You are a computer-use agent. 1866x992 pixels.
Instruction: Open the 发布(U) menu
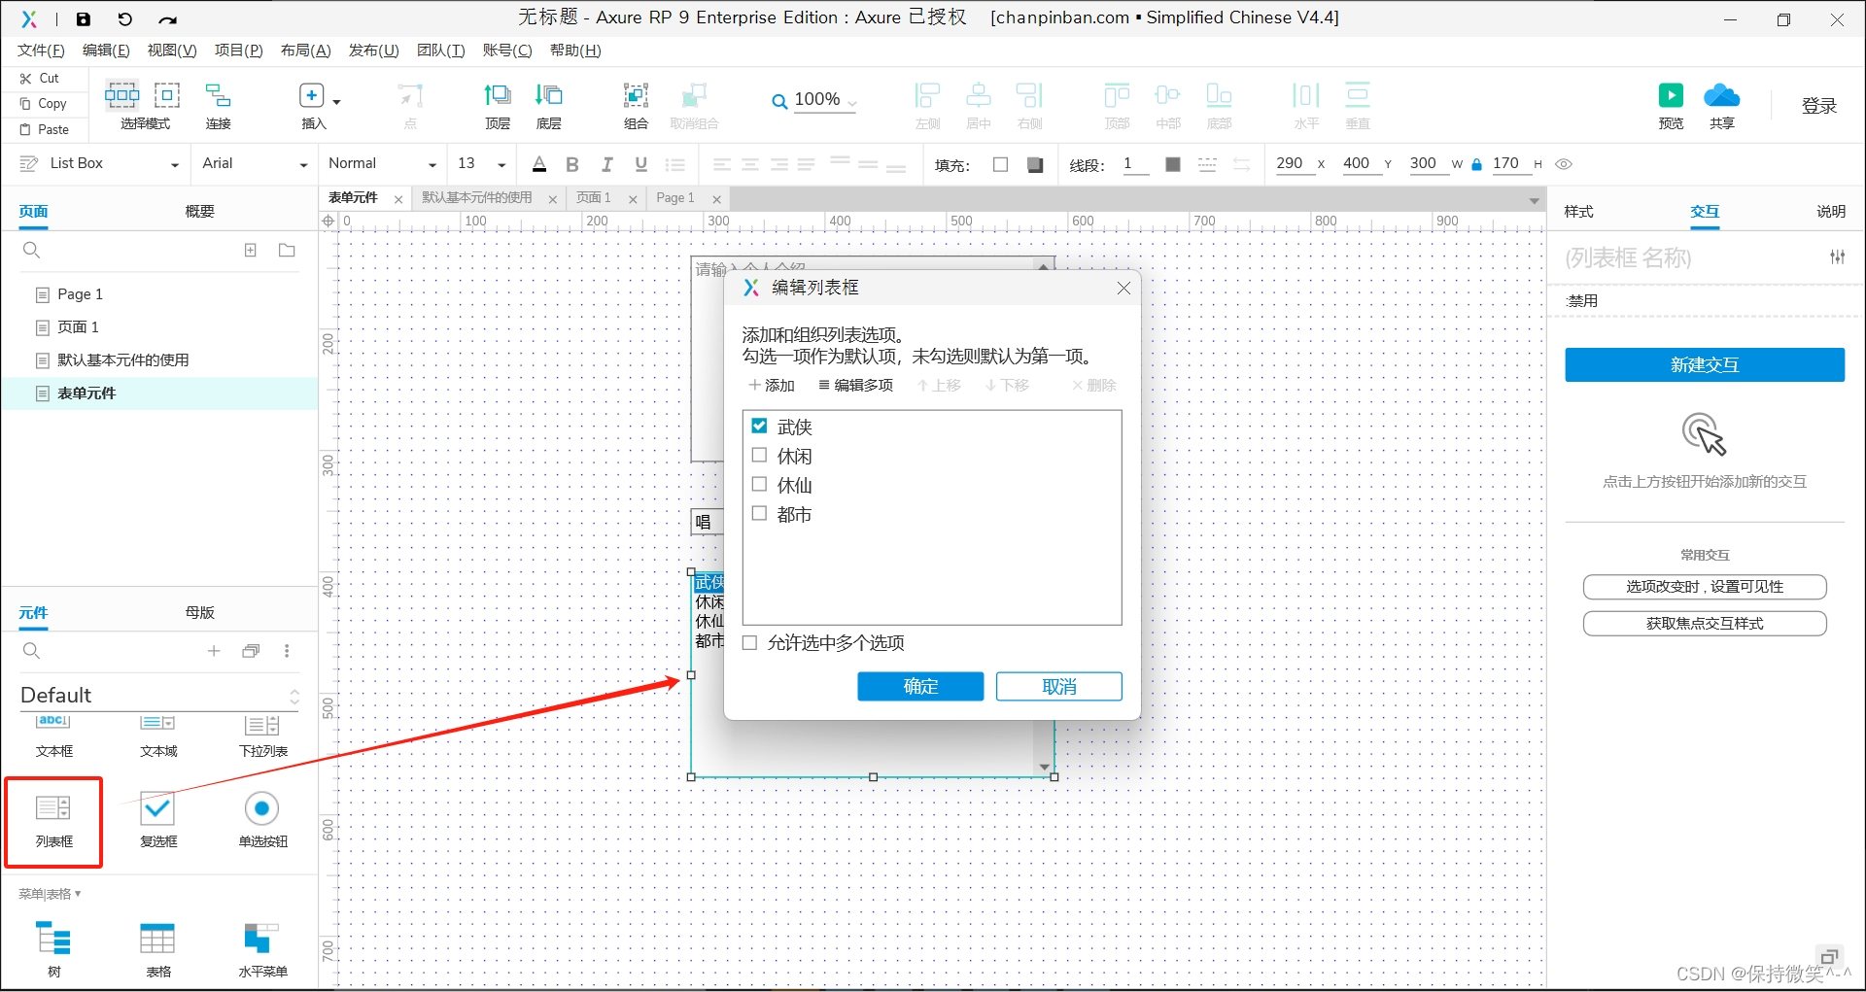point(374,51)
